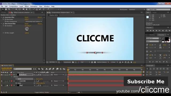Screen dimensions: 171x96
Task: Hide the CLICCME layer with eye toggle
Action: tap(2, 81)
